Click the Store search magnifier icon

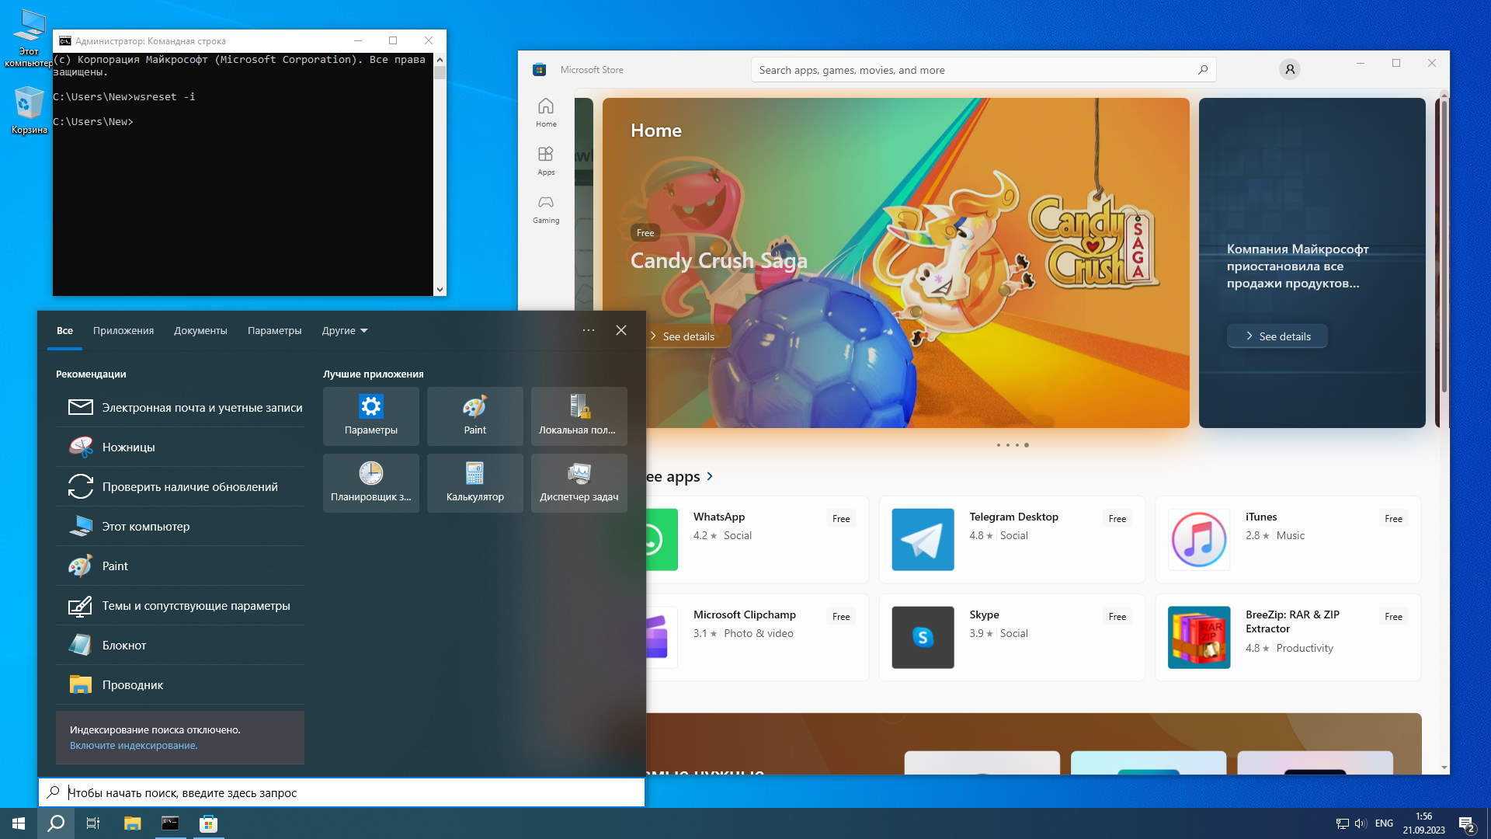pos(1203,70)
